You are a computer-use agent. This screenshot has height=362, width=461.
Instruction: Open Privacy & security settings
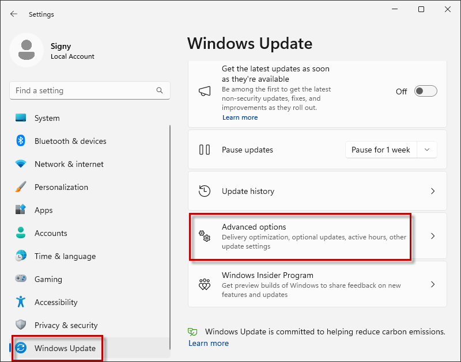tap(90, 325)
